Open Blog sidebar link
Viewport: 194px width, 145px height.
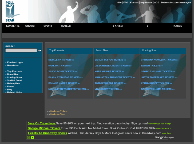pyautogui.click(x=10, y=90)
